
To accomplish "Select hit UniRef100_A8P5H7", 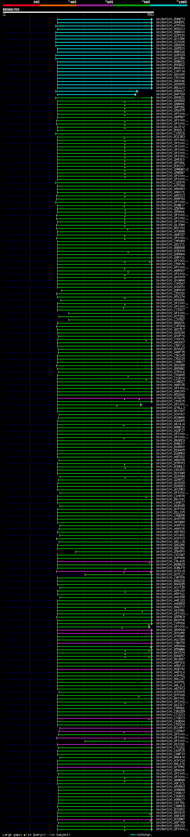I will pos(170,117).
